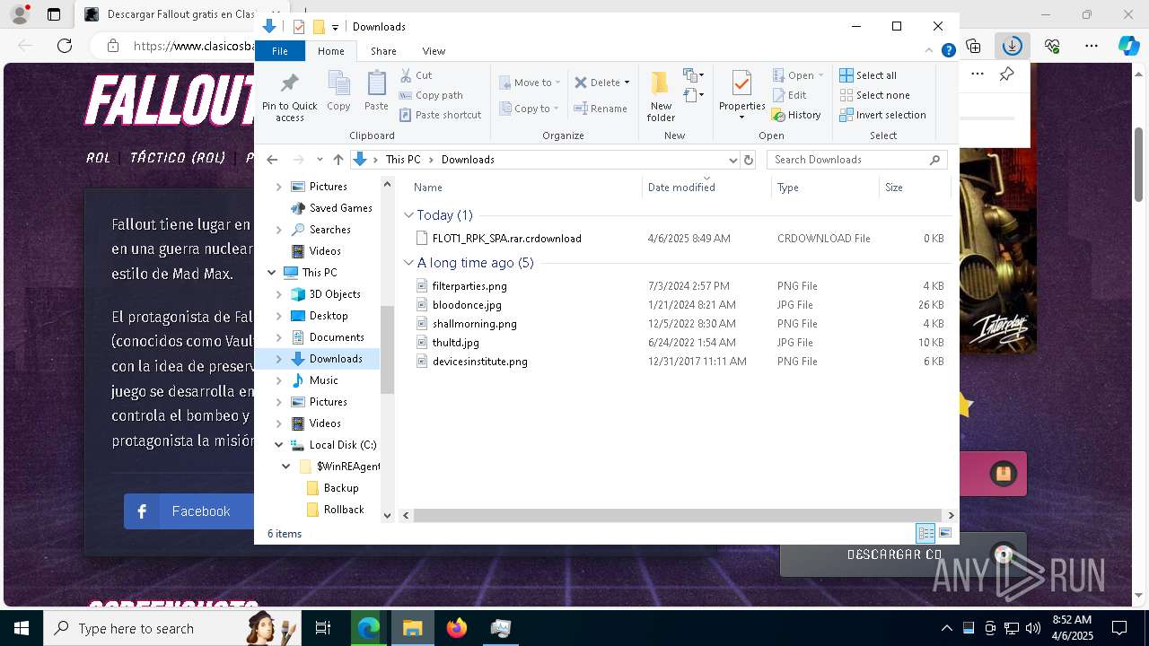
Task: Click This PC in address breadcrumb
Action: tap(402, 160)
